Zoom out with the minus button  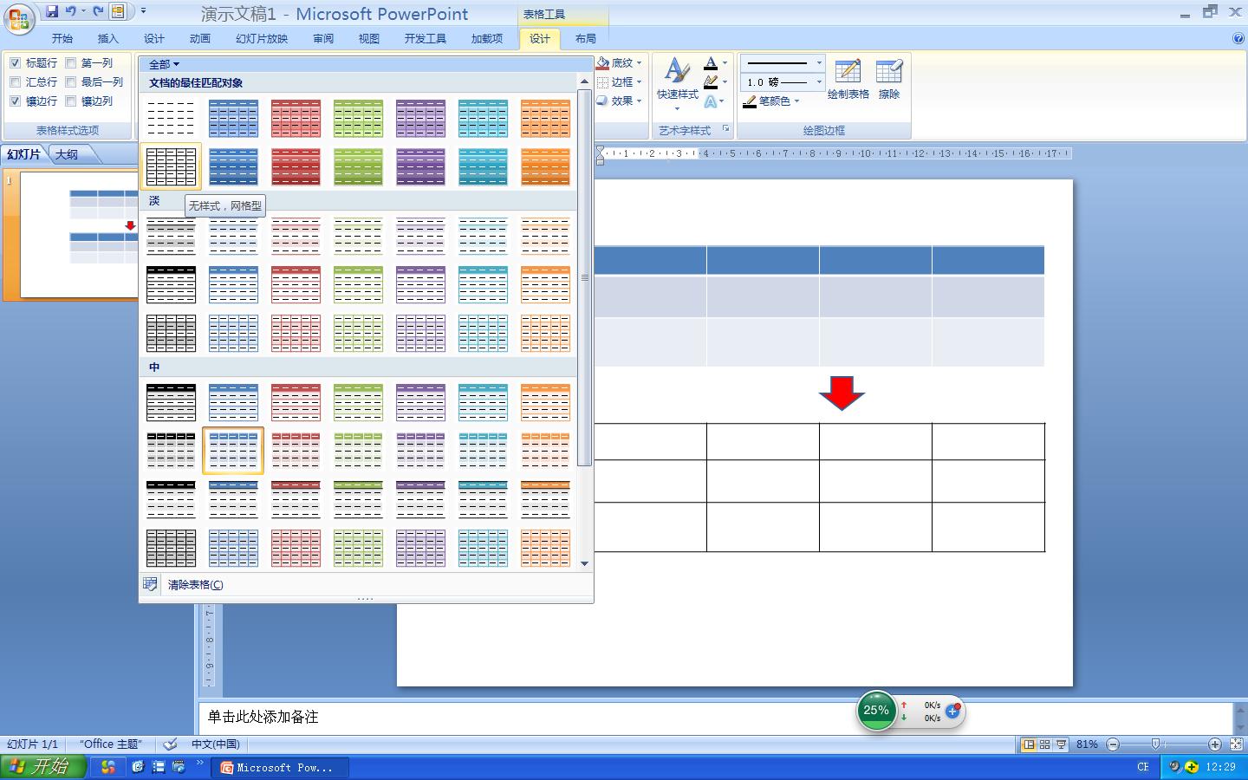click(1113, 744)
